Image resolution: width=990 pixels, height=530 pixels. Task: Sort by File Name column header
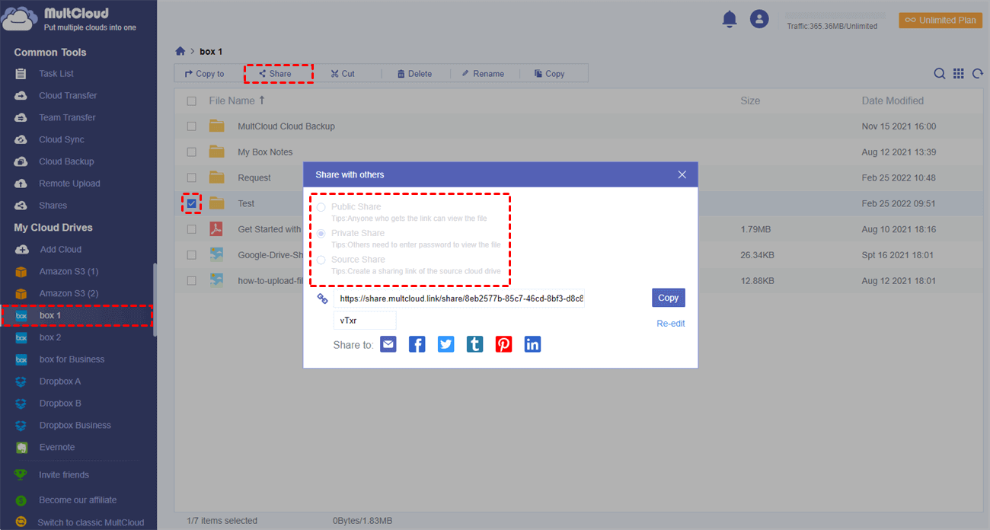[237, 101]
